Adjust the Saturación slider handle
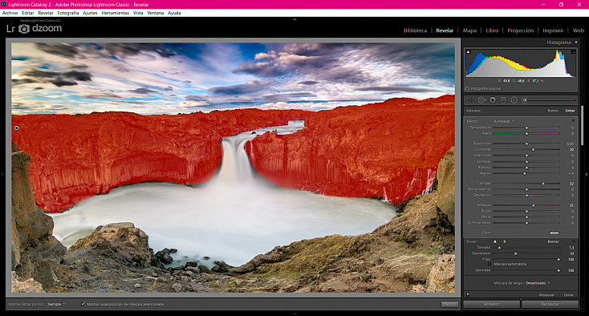Screen dimensions: 589x316 click(526, 195)
